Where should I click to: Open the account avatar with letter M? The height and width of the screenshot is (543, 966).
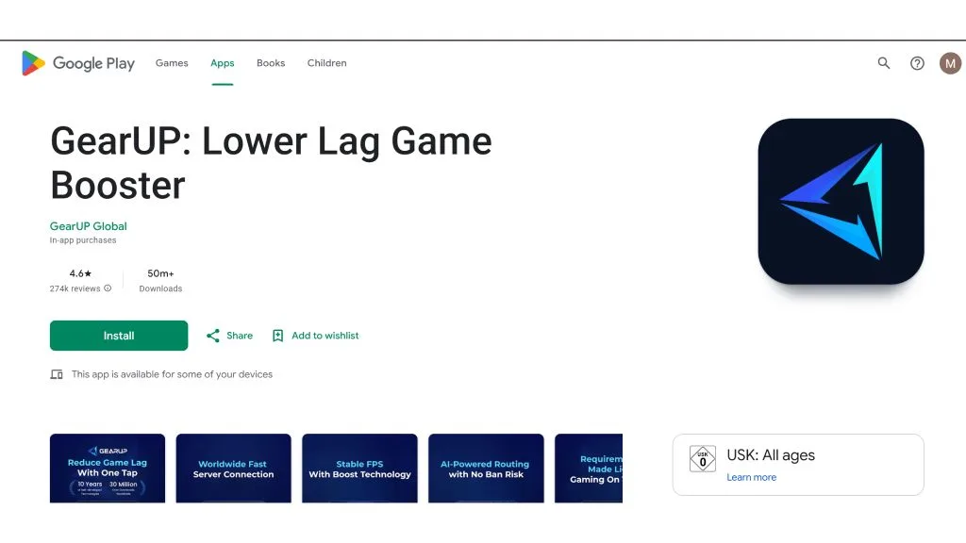950,63
